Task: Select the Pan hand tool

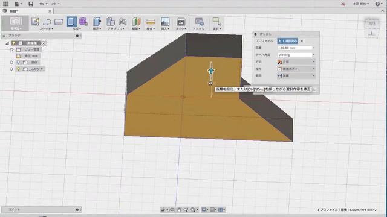Action: point(179,210)
